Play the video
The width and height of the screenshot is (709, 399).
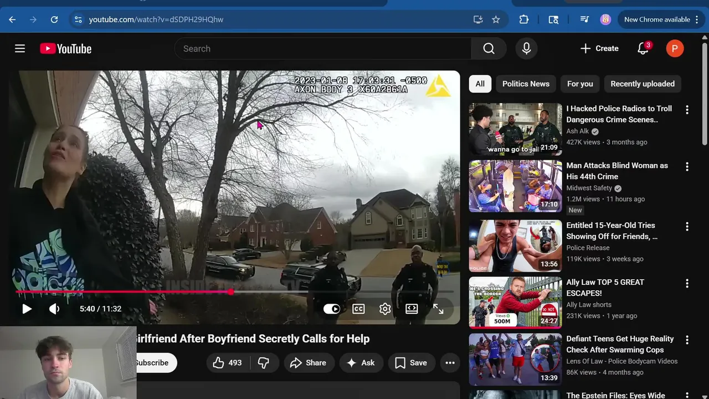point(27,309)
